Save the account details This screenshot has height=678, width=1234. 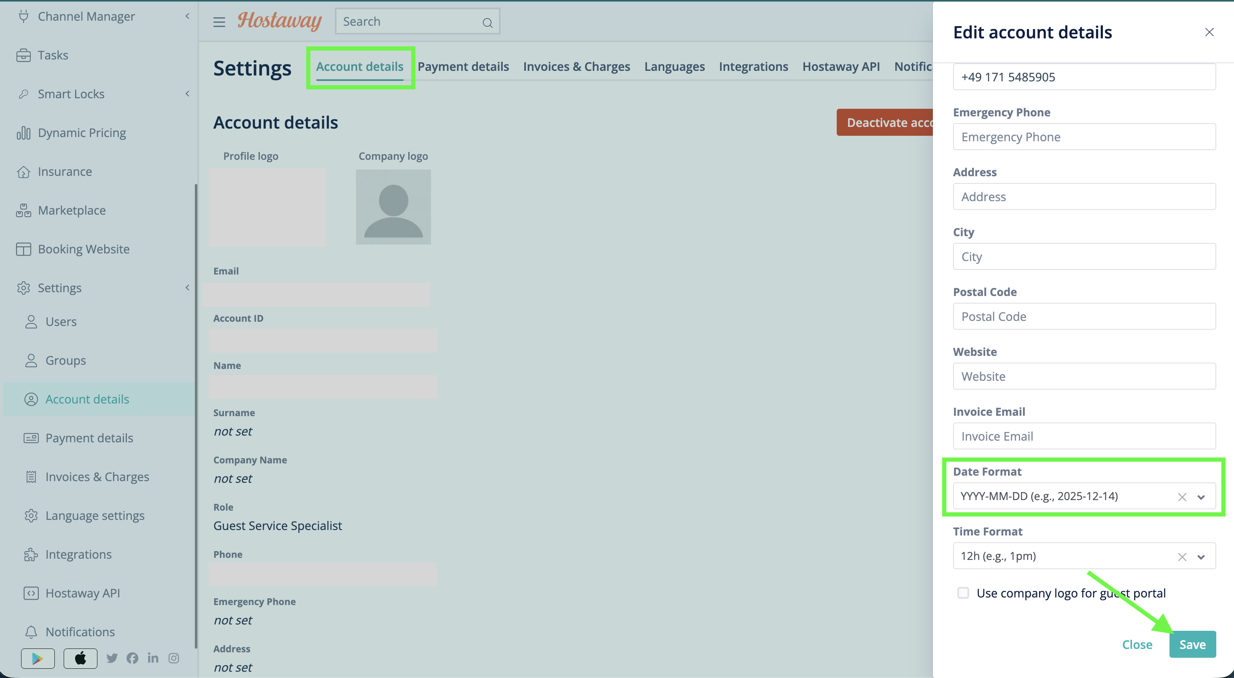pyautogui.click(x=1192, y=644)
